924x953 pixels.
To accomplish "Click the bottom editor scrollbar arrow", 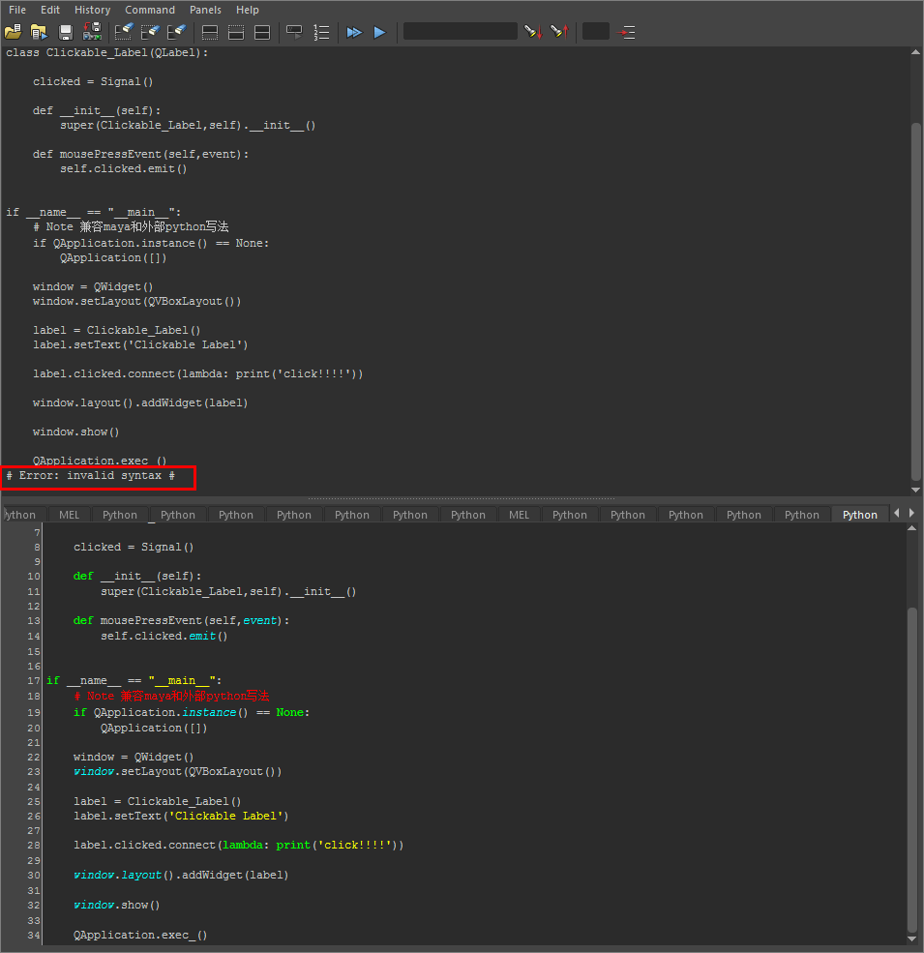I will click(910, 938).
